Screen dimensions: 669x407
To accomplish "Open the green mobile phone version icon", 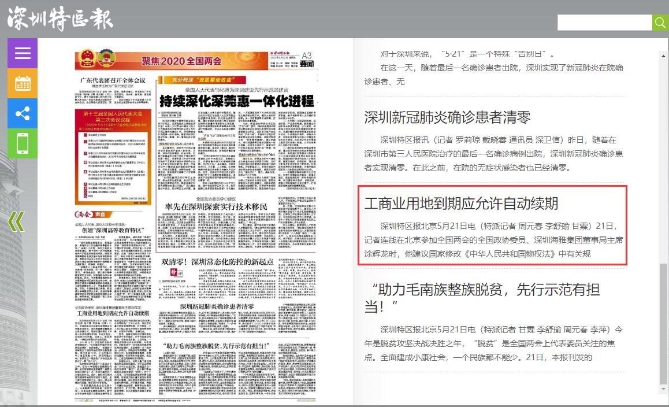I will (23, 143).
